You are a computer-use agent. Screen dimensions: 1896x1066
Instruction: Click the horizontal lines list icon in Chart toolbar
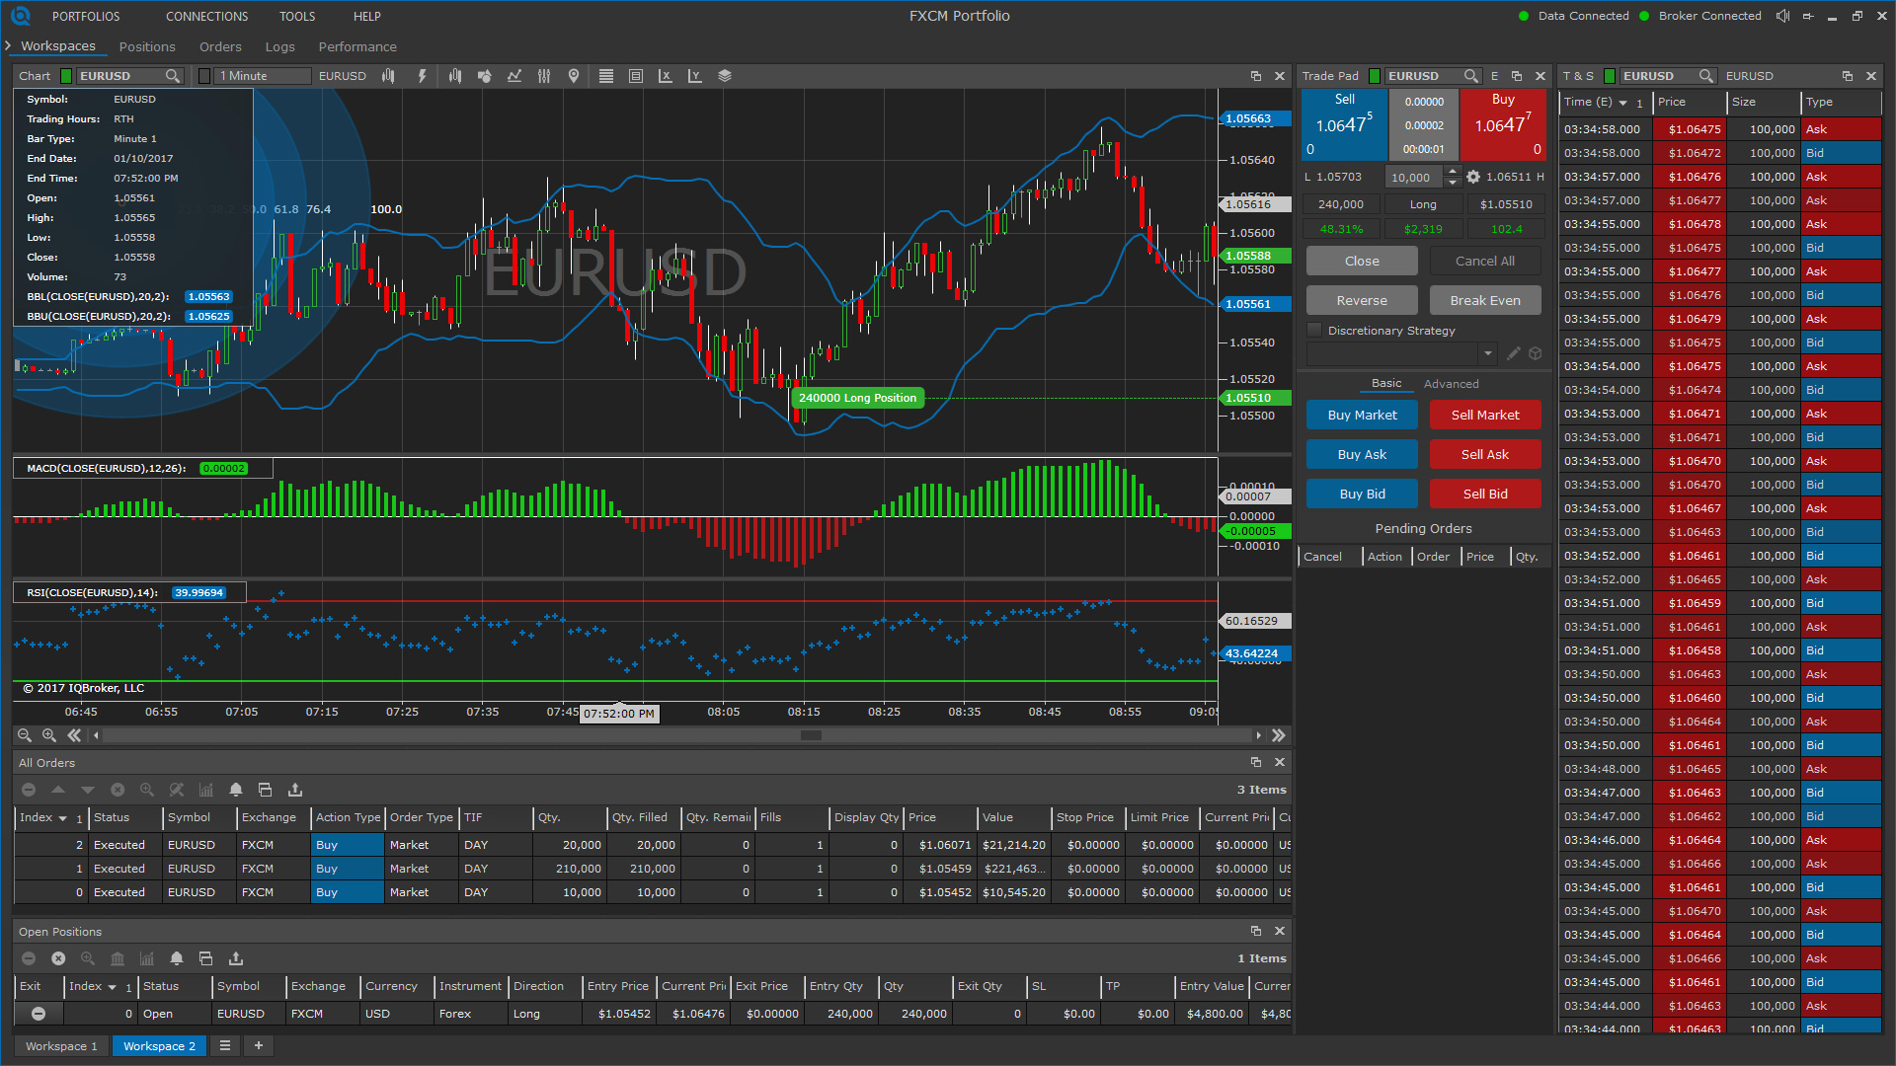pos(606,76)
